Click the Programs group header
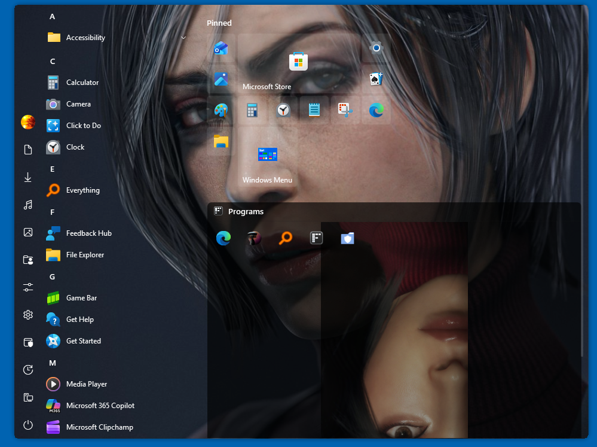 click(394, 212)
